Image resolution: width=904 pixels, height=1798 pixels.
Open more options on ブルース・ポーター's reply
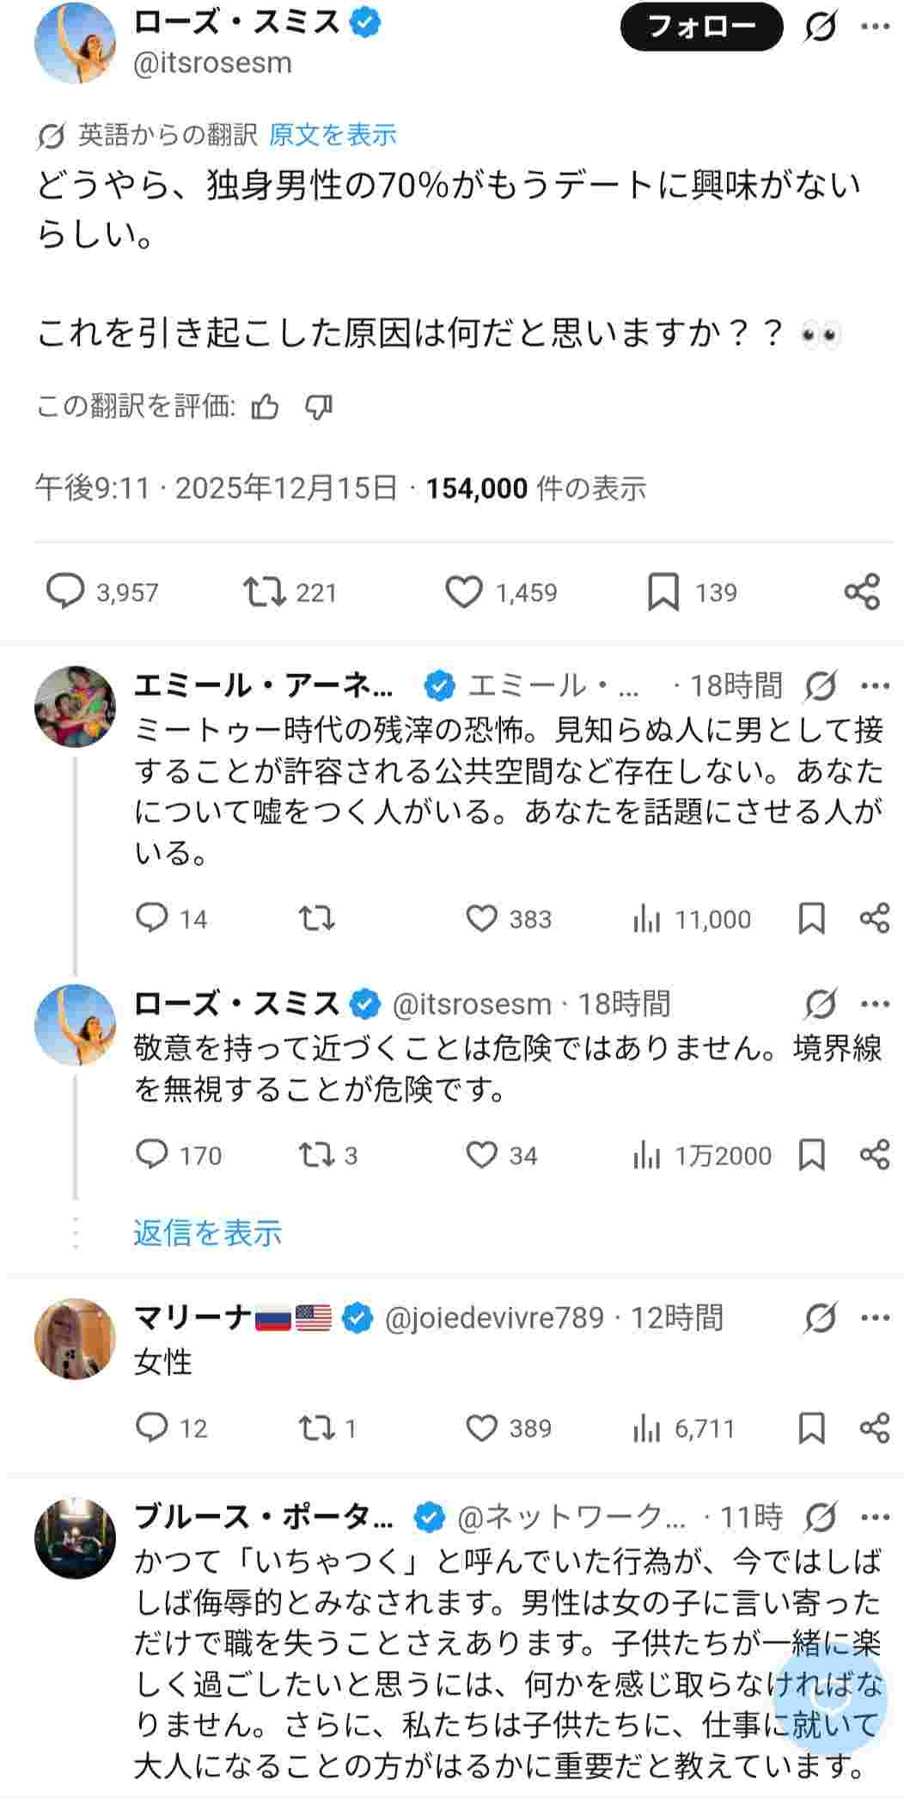pos(875,1518)
